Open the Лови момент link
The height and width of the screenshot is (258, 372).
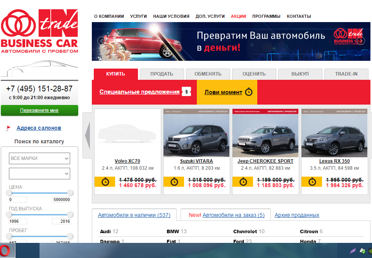click(x=224, y=92)
